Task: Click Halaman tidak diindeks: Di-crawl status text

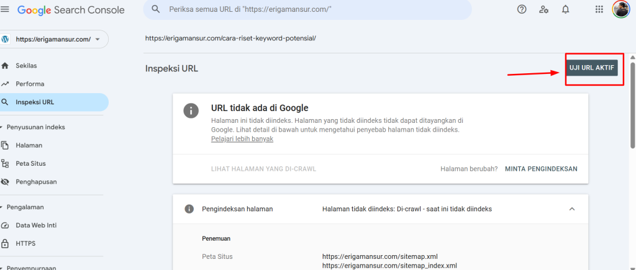Action: (407, 209)
